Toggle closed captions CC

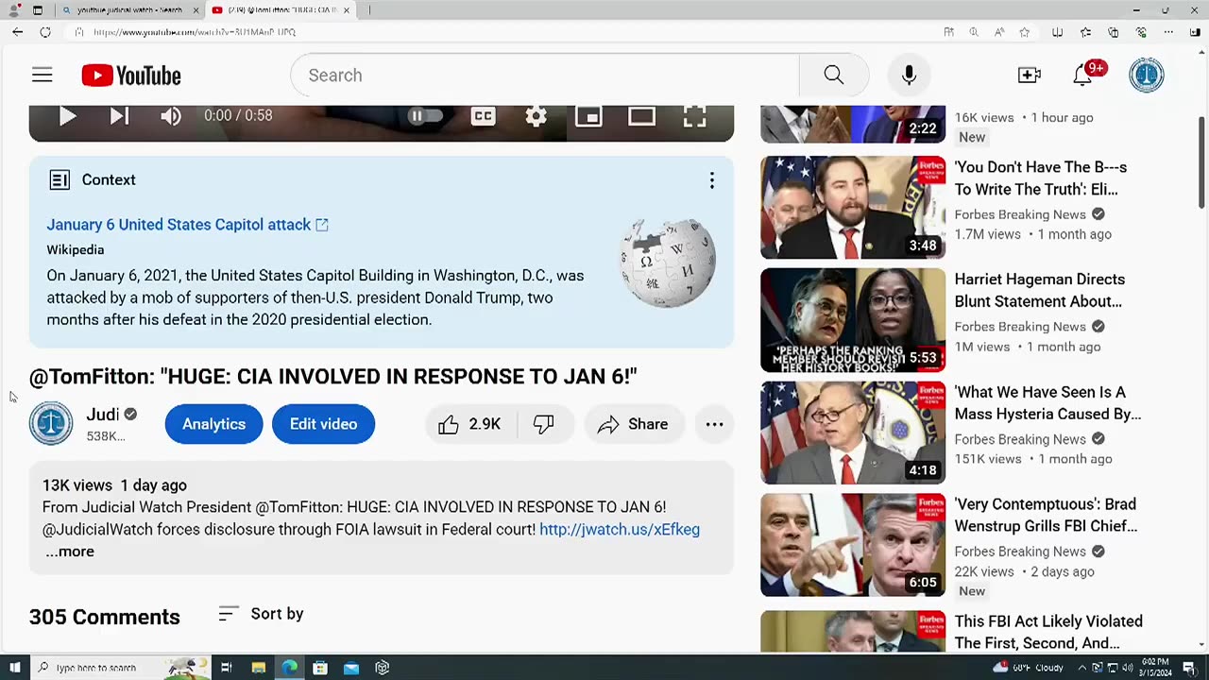[483, 116]
